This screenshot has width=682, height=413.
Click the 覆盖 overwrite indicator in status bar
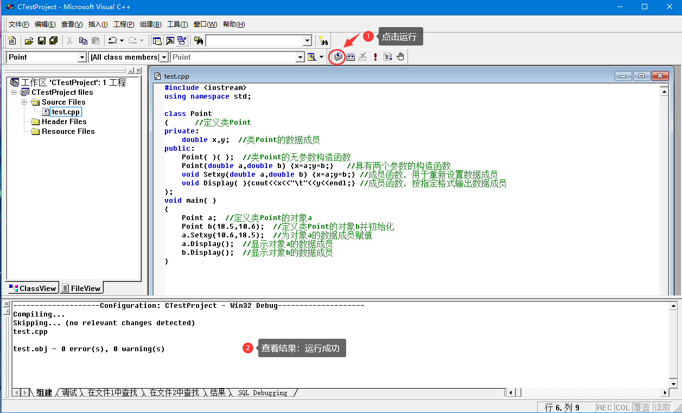click(x=641, y=408)
